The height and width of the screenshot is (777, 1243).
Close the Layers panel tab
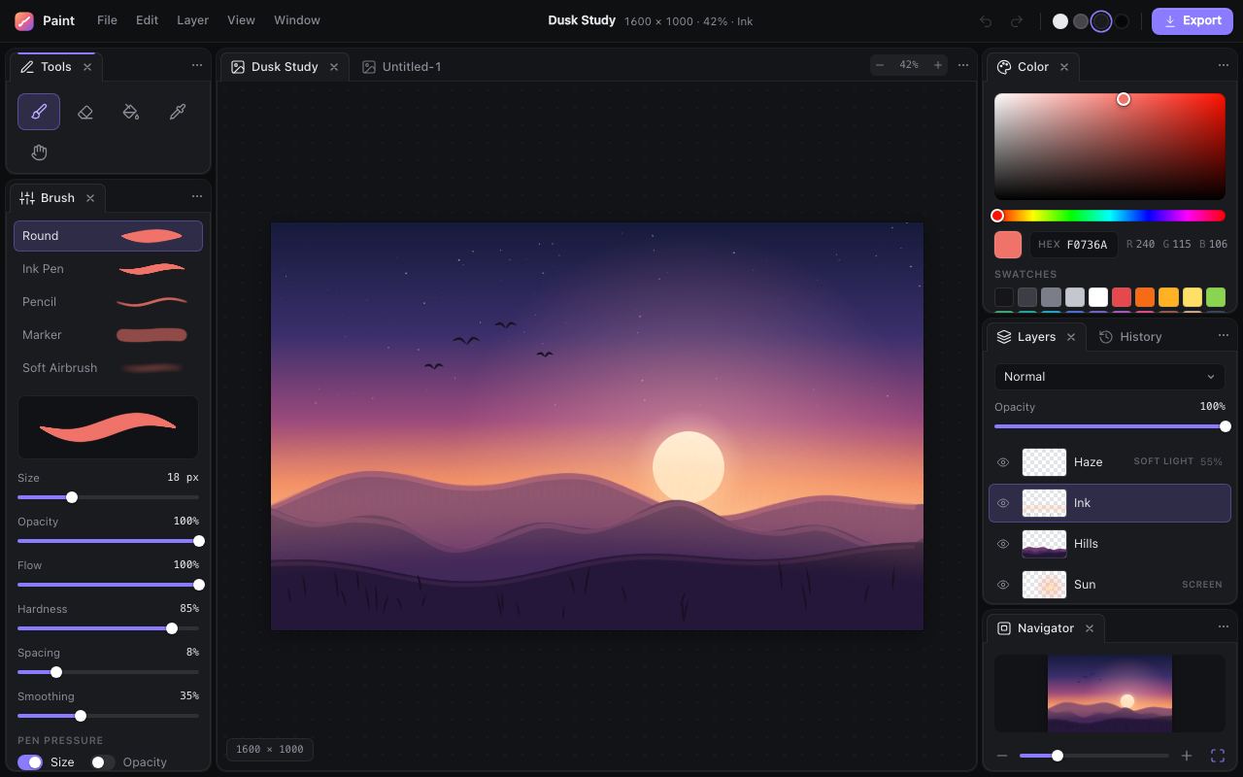(x=1071, y=337)
